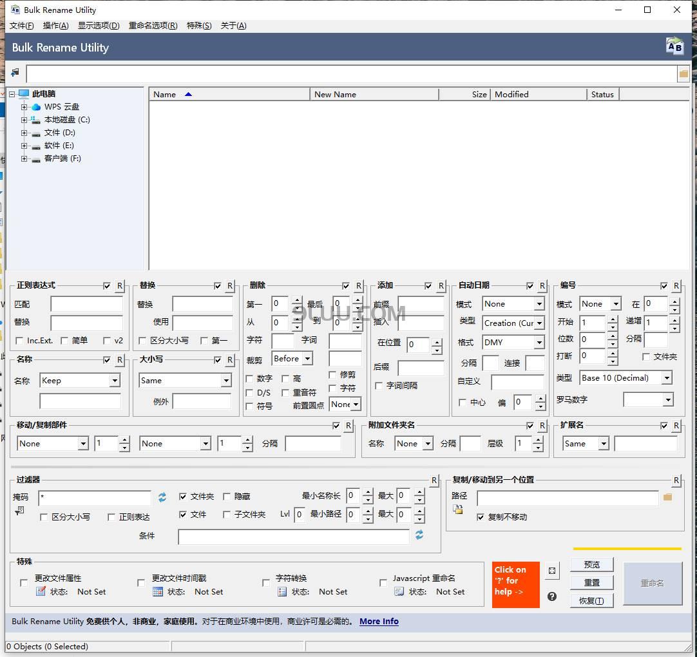Toggle the Inc.Ext. checkbox

[19, 341]
